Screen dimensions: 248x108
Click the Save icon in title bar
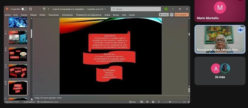tap(30, 9)
